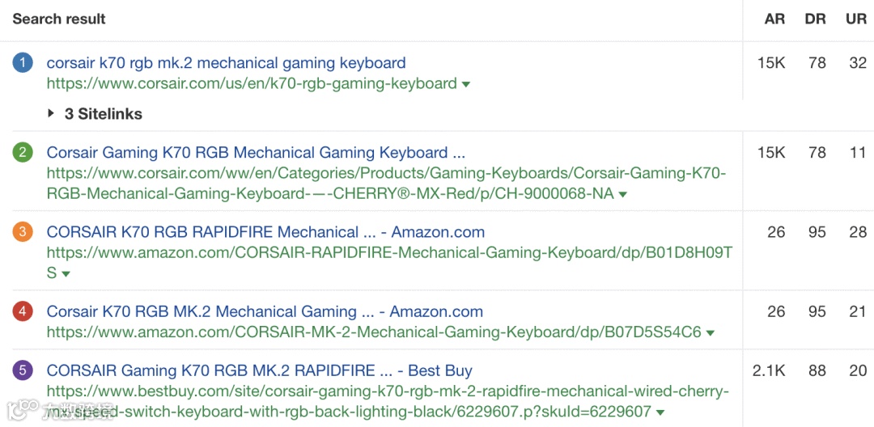The width and height of the screenshot is (874, 427).
Task: Open 'CORSAIR K70 RGB RAPIDFIRE Mechanical' Amazon title
Action: [x=266, y=232]
